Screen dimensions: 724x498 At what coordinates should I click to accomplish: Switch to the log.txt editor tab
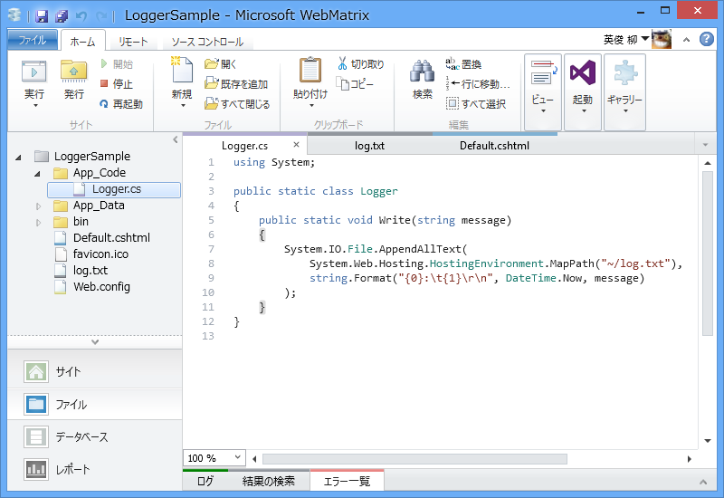[369, 146]
